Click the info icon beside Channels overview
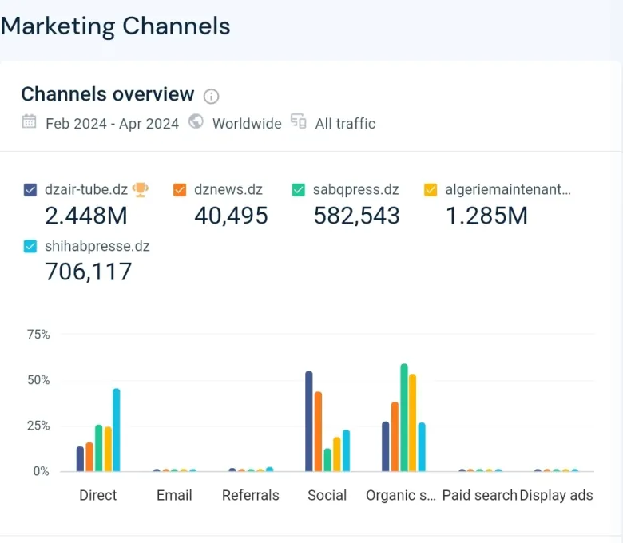This screenshot has width=623, height=543. pos(211,96)
